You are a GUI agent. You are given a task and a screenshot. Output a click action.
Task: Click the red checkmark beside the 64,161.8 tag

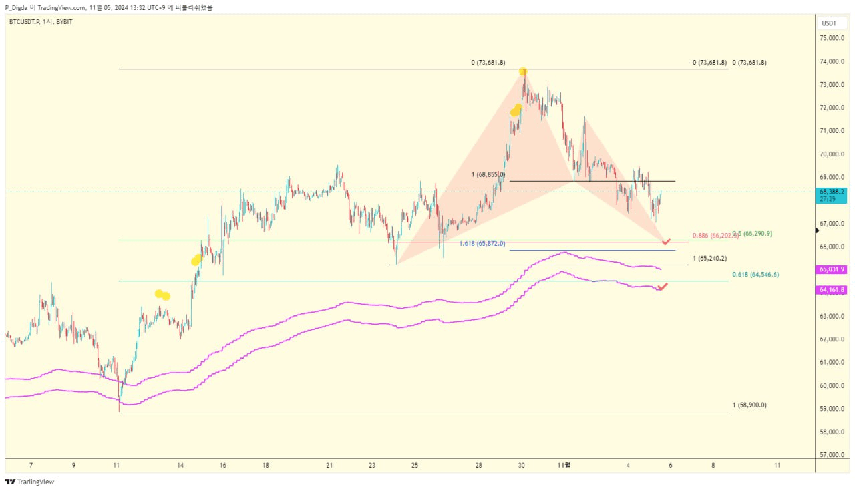[662, 287]
